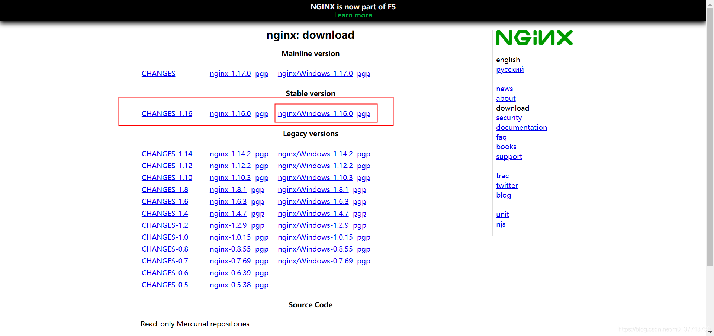
Task: Download nginx-1.17.0 source
Action: click(x=230, y=73)
